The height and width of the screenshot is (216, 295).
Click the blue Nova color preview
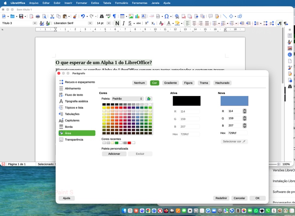pos(234,101)
